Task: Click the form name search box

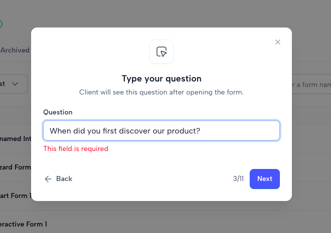Action: tap(311, 84)
